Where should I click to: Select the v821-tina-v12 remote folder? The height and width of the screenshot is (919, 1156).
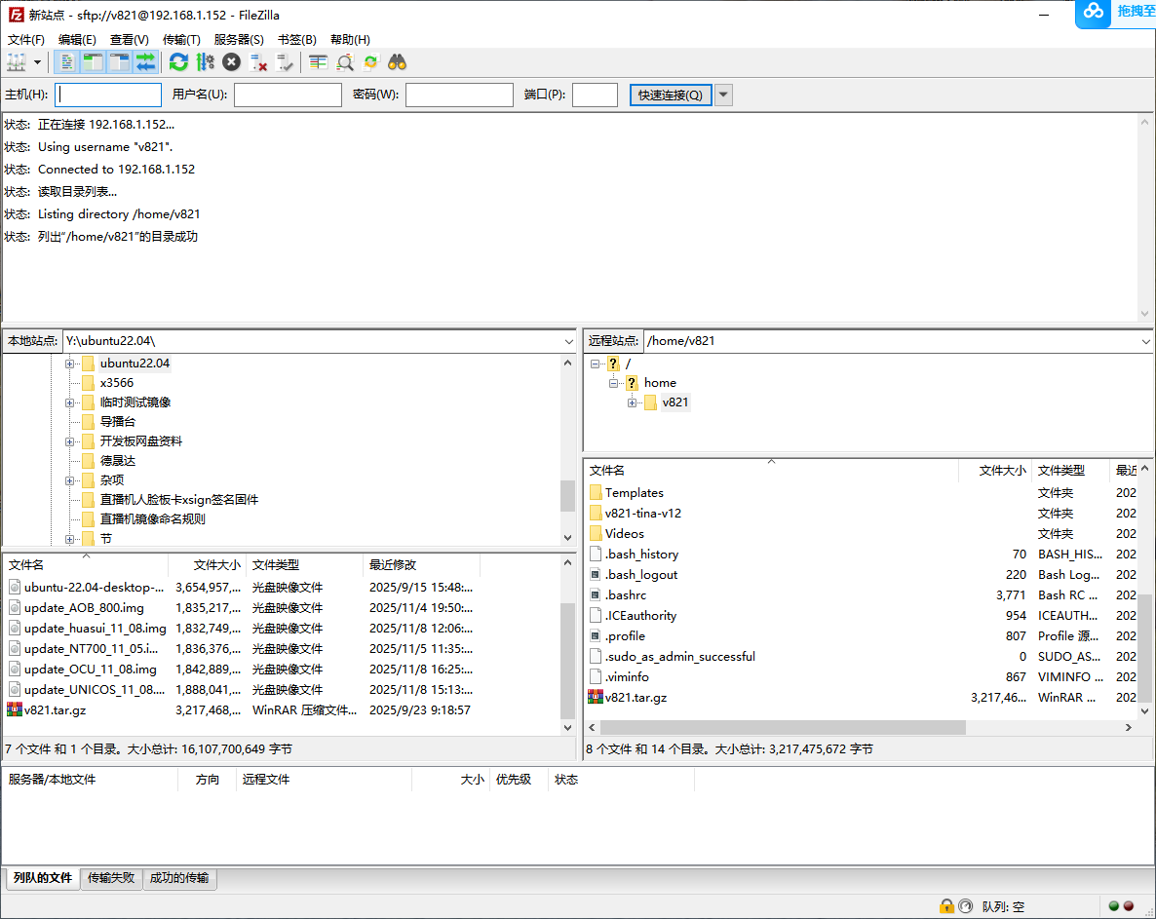(643, 513)
